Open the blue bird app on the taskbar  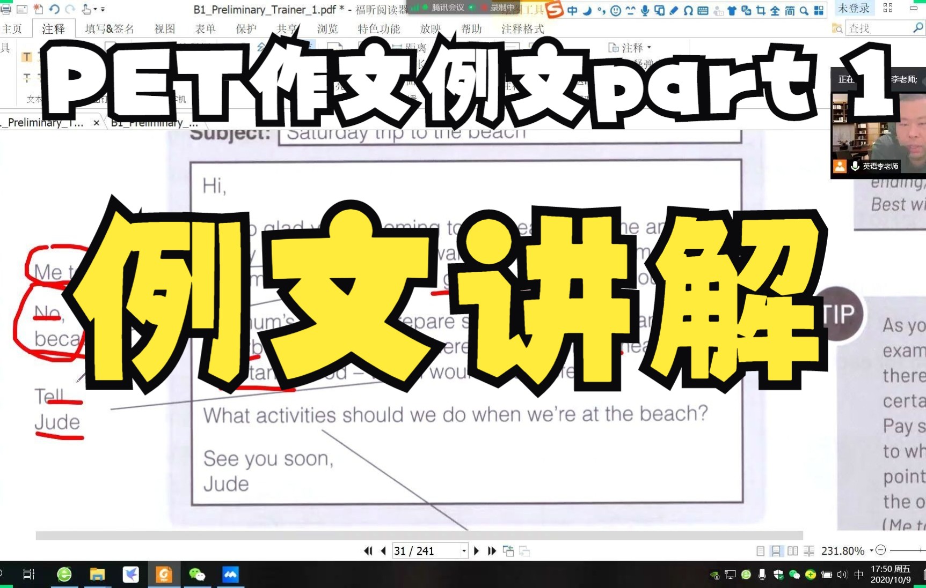coord(130,575)
